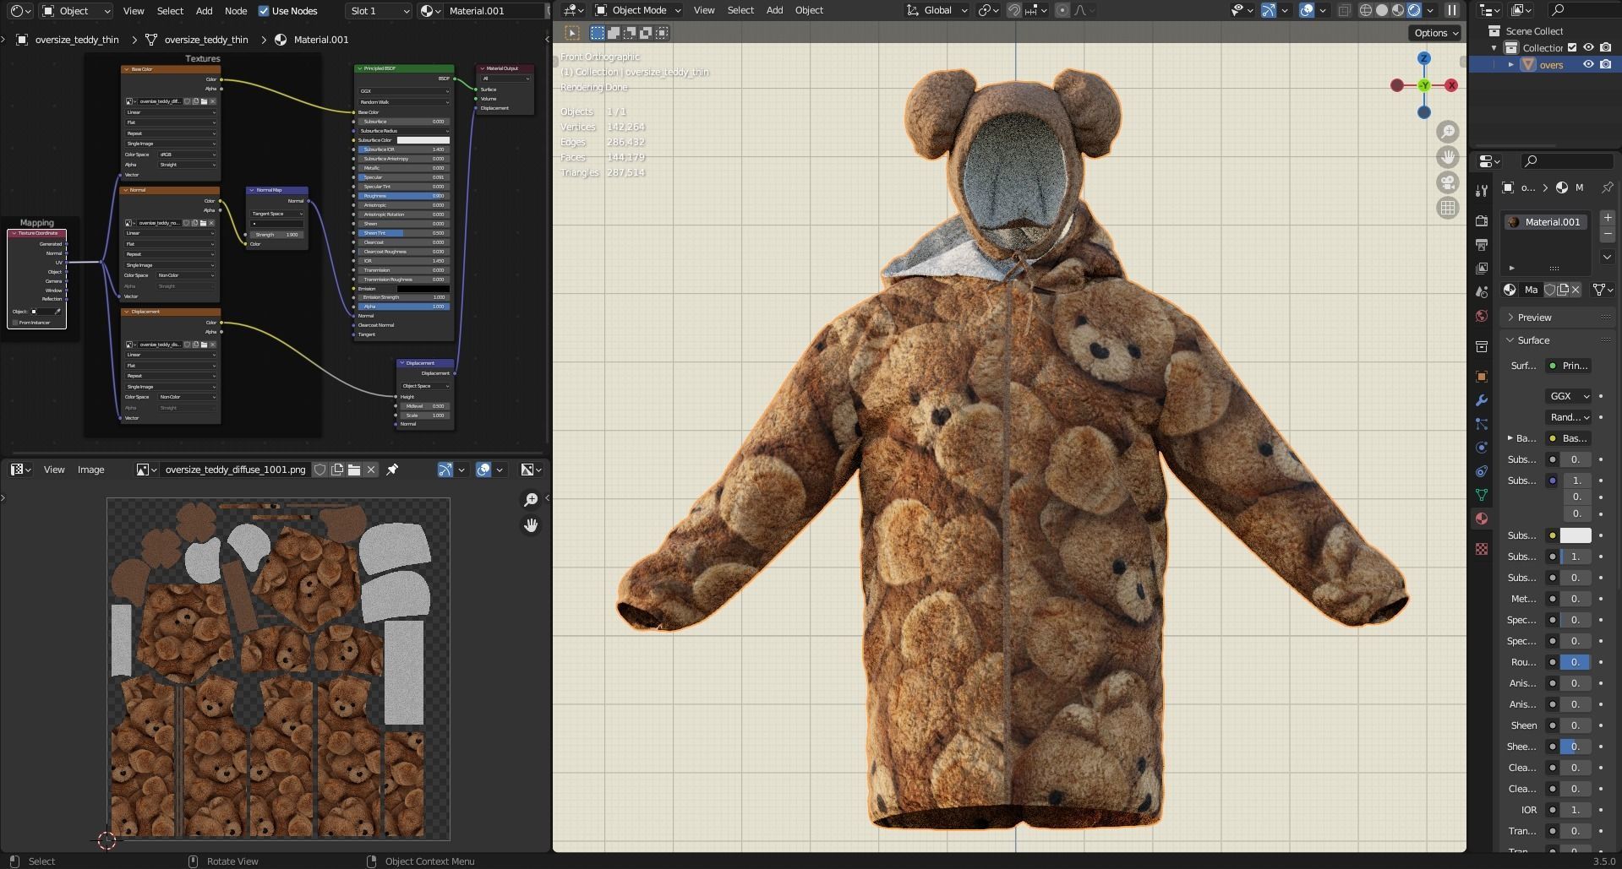Screen dimensions: 1622x869
Task: Duplicate material with new-copy icon
Action: (1563, 290)
